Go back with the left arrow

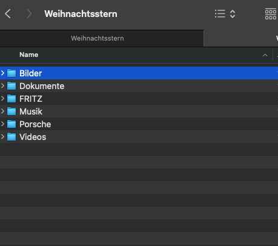tap(8, 14)
